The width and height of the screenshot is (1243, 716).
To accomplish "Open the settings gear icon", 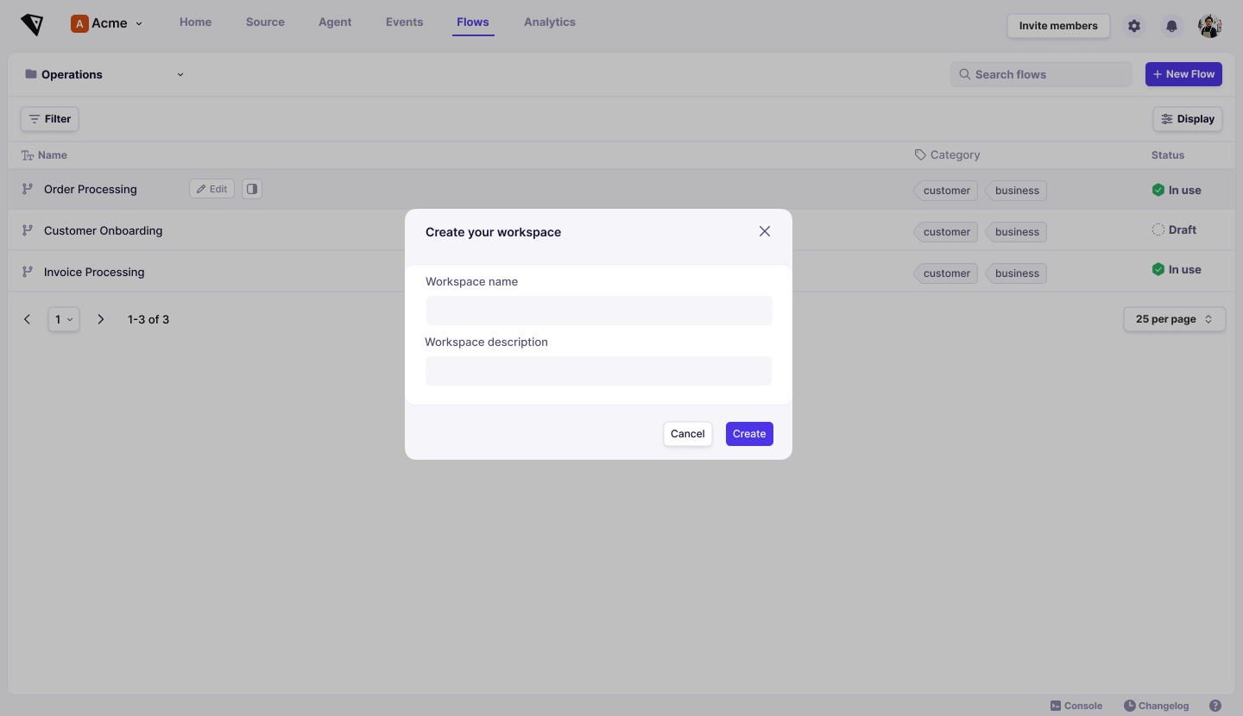I will [1134, 26].
